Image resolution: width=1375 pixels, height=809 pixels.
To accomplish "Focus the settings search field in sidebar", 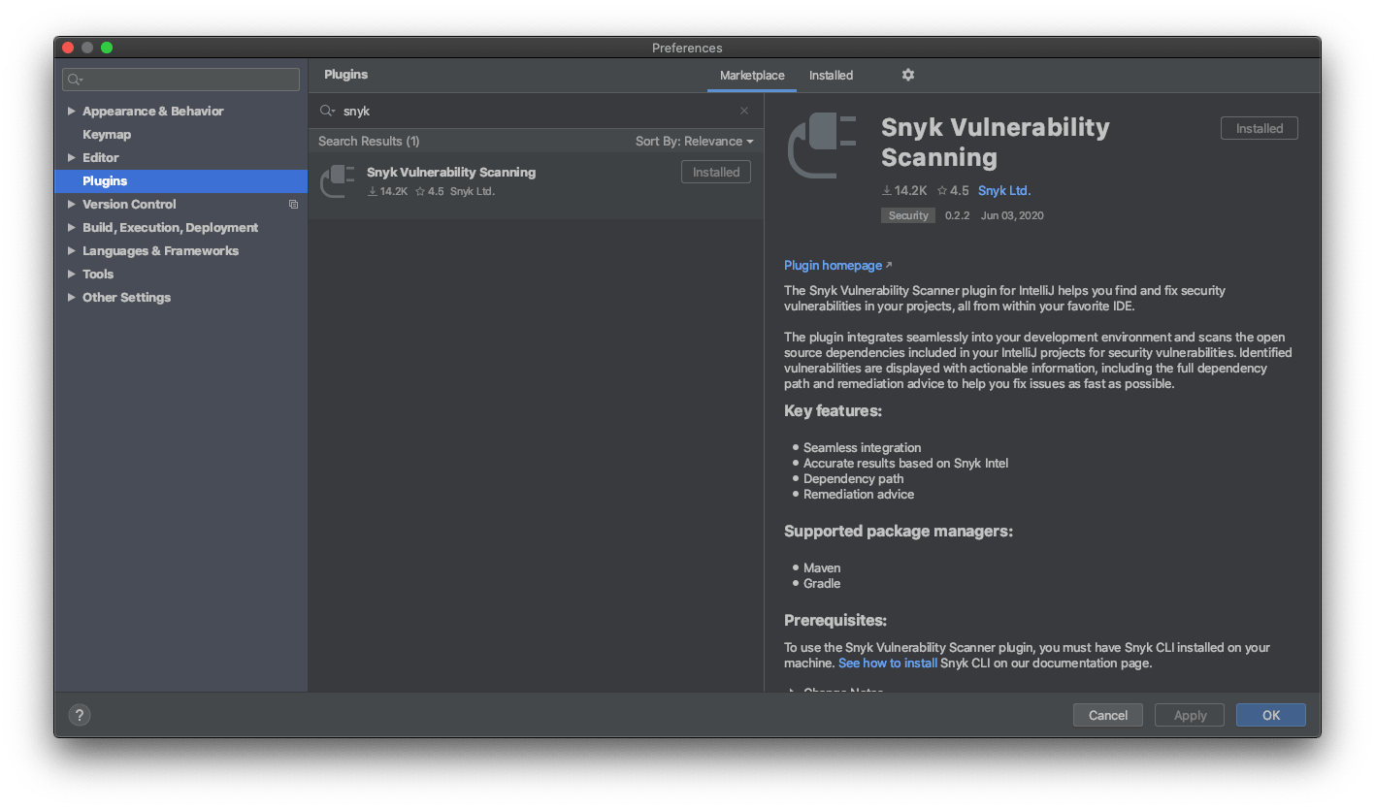I will point(189,80).
